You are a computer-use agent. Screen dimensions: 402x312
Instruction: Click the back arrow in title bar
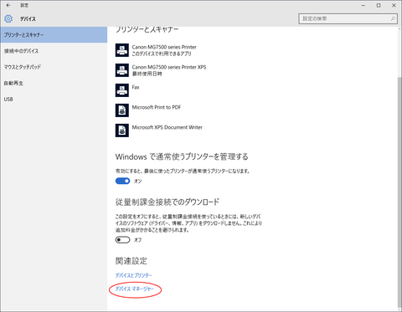[8, 5]
